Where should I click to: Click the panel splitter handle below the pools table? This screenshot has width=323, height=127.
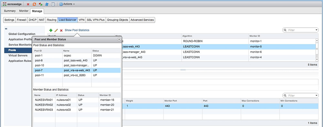pos(183,70)
